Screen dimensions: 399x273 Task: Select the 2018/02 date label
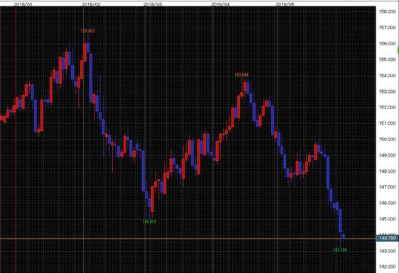point(91,4)
